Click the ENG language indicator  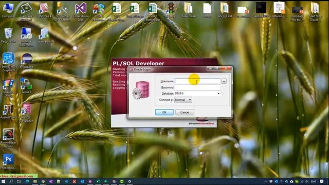click(x=314, y=181)
